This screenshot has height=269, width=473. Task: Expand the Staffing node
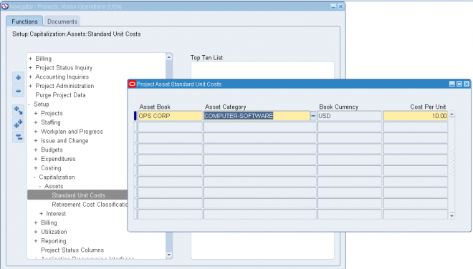36,122
